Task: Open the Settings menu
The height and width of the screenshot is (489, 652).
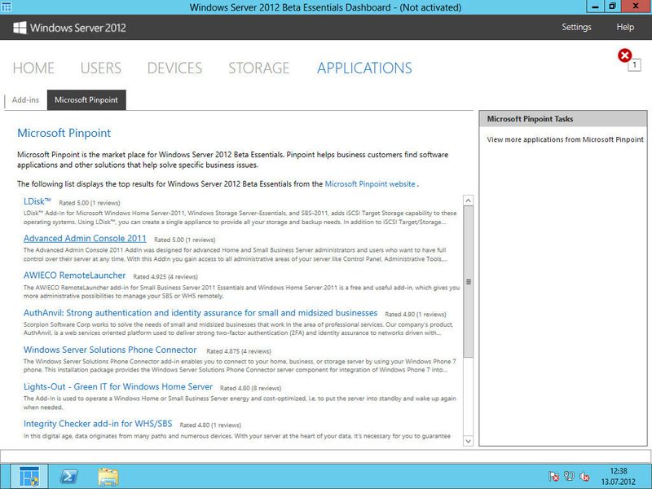Action: [576, 27]
